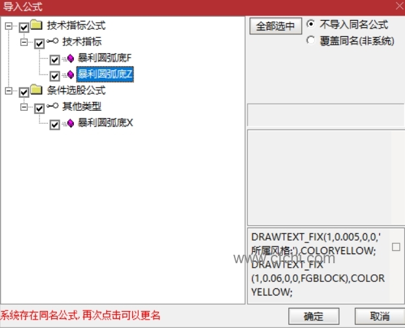This screenshot has width=405, height=328.
Task: Click the purple cube icon for 暴利圆弧底X
Action: pyautogui.click(x=71, y=123)
